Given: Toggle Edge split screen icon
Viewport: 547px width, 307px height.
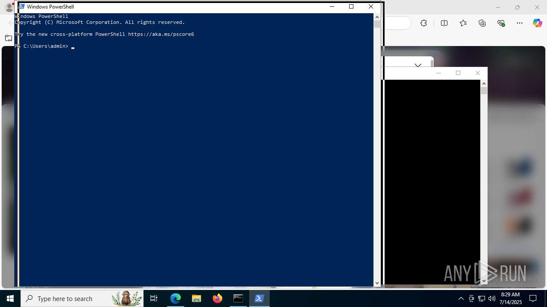Looking at the screenshot, I should [444, 23].
